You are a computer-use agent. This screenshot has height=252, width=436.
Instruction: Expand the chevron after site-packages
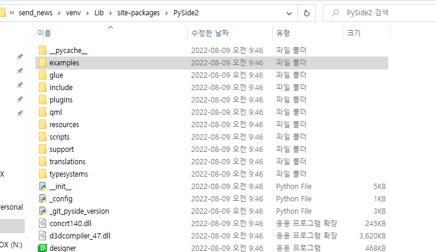pos(166,13)
